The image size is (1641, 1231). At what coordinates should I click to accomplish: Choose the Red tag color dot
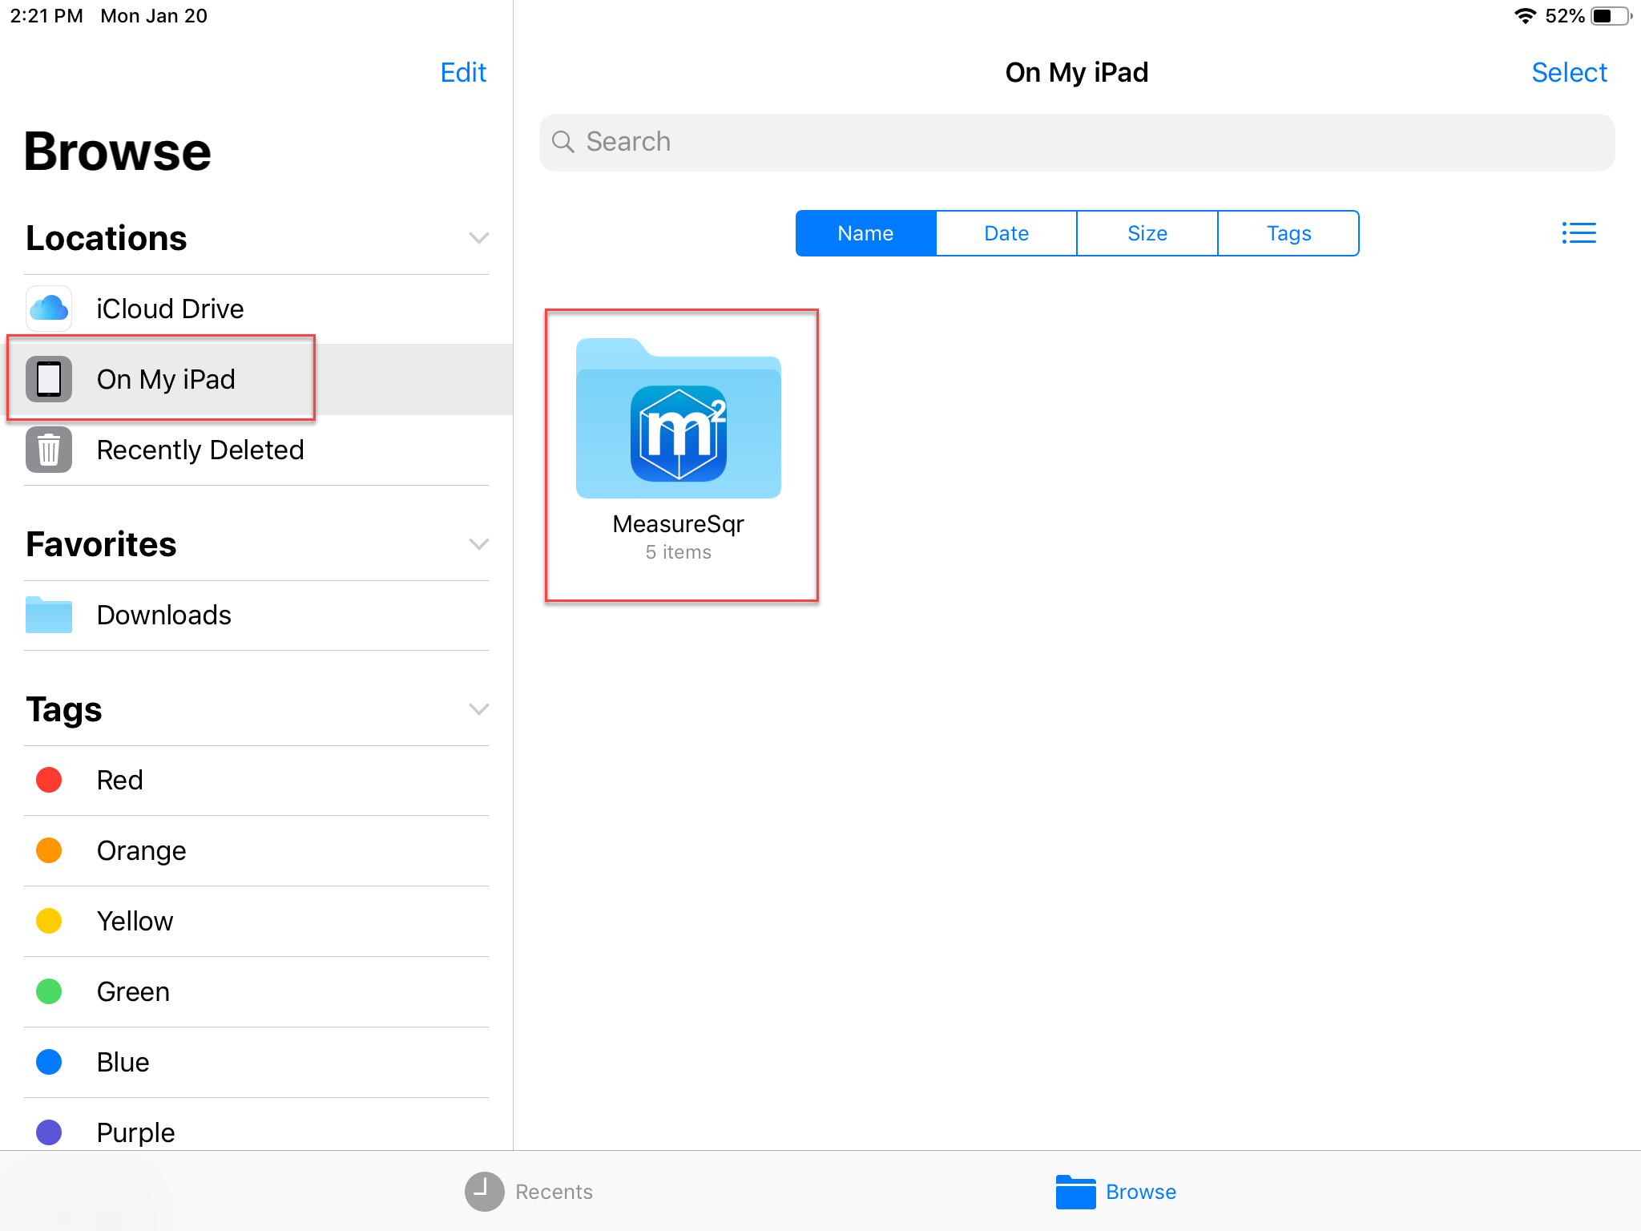tap(49, 780)
